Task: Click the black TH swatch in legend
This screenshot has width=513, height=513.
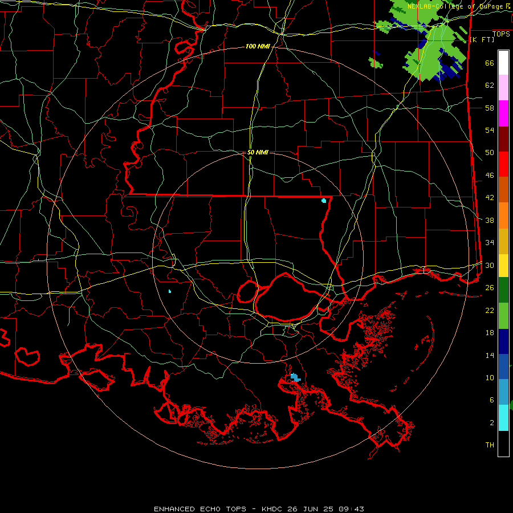Action: point(503,443)
